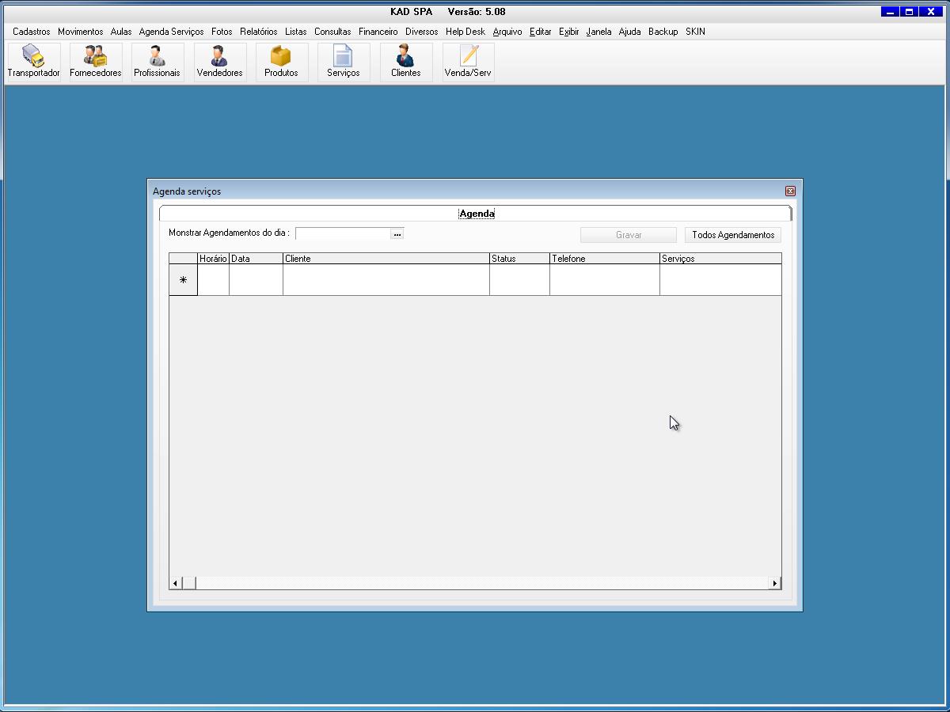
Task: Open the Financeiro menu
Action: [x=378, y=32]
